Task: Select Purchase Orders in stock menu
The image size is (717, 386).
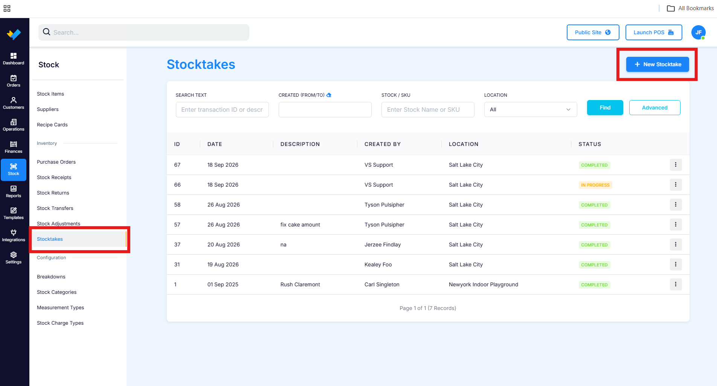Action: [56, 162]
